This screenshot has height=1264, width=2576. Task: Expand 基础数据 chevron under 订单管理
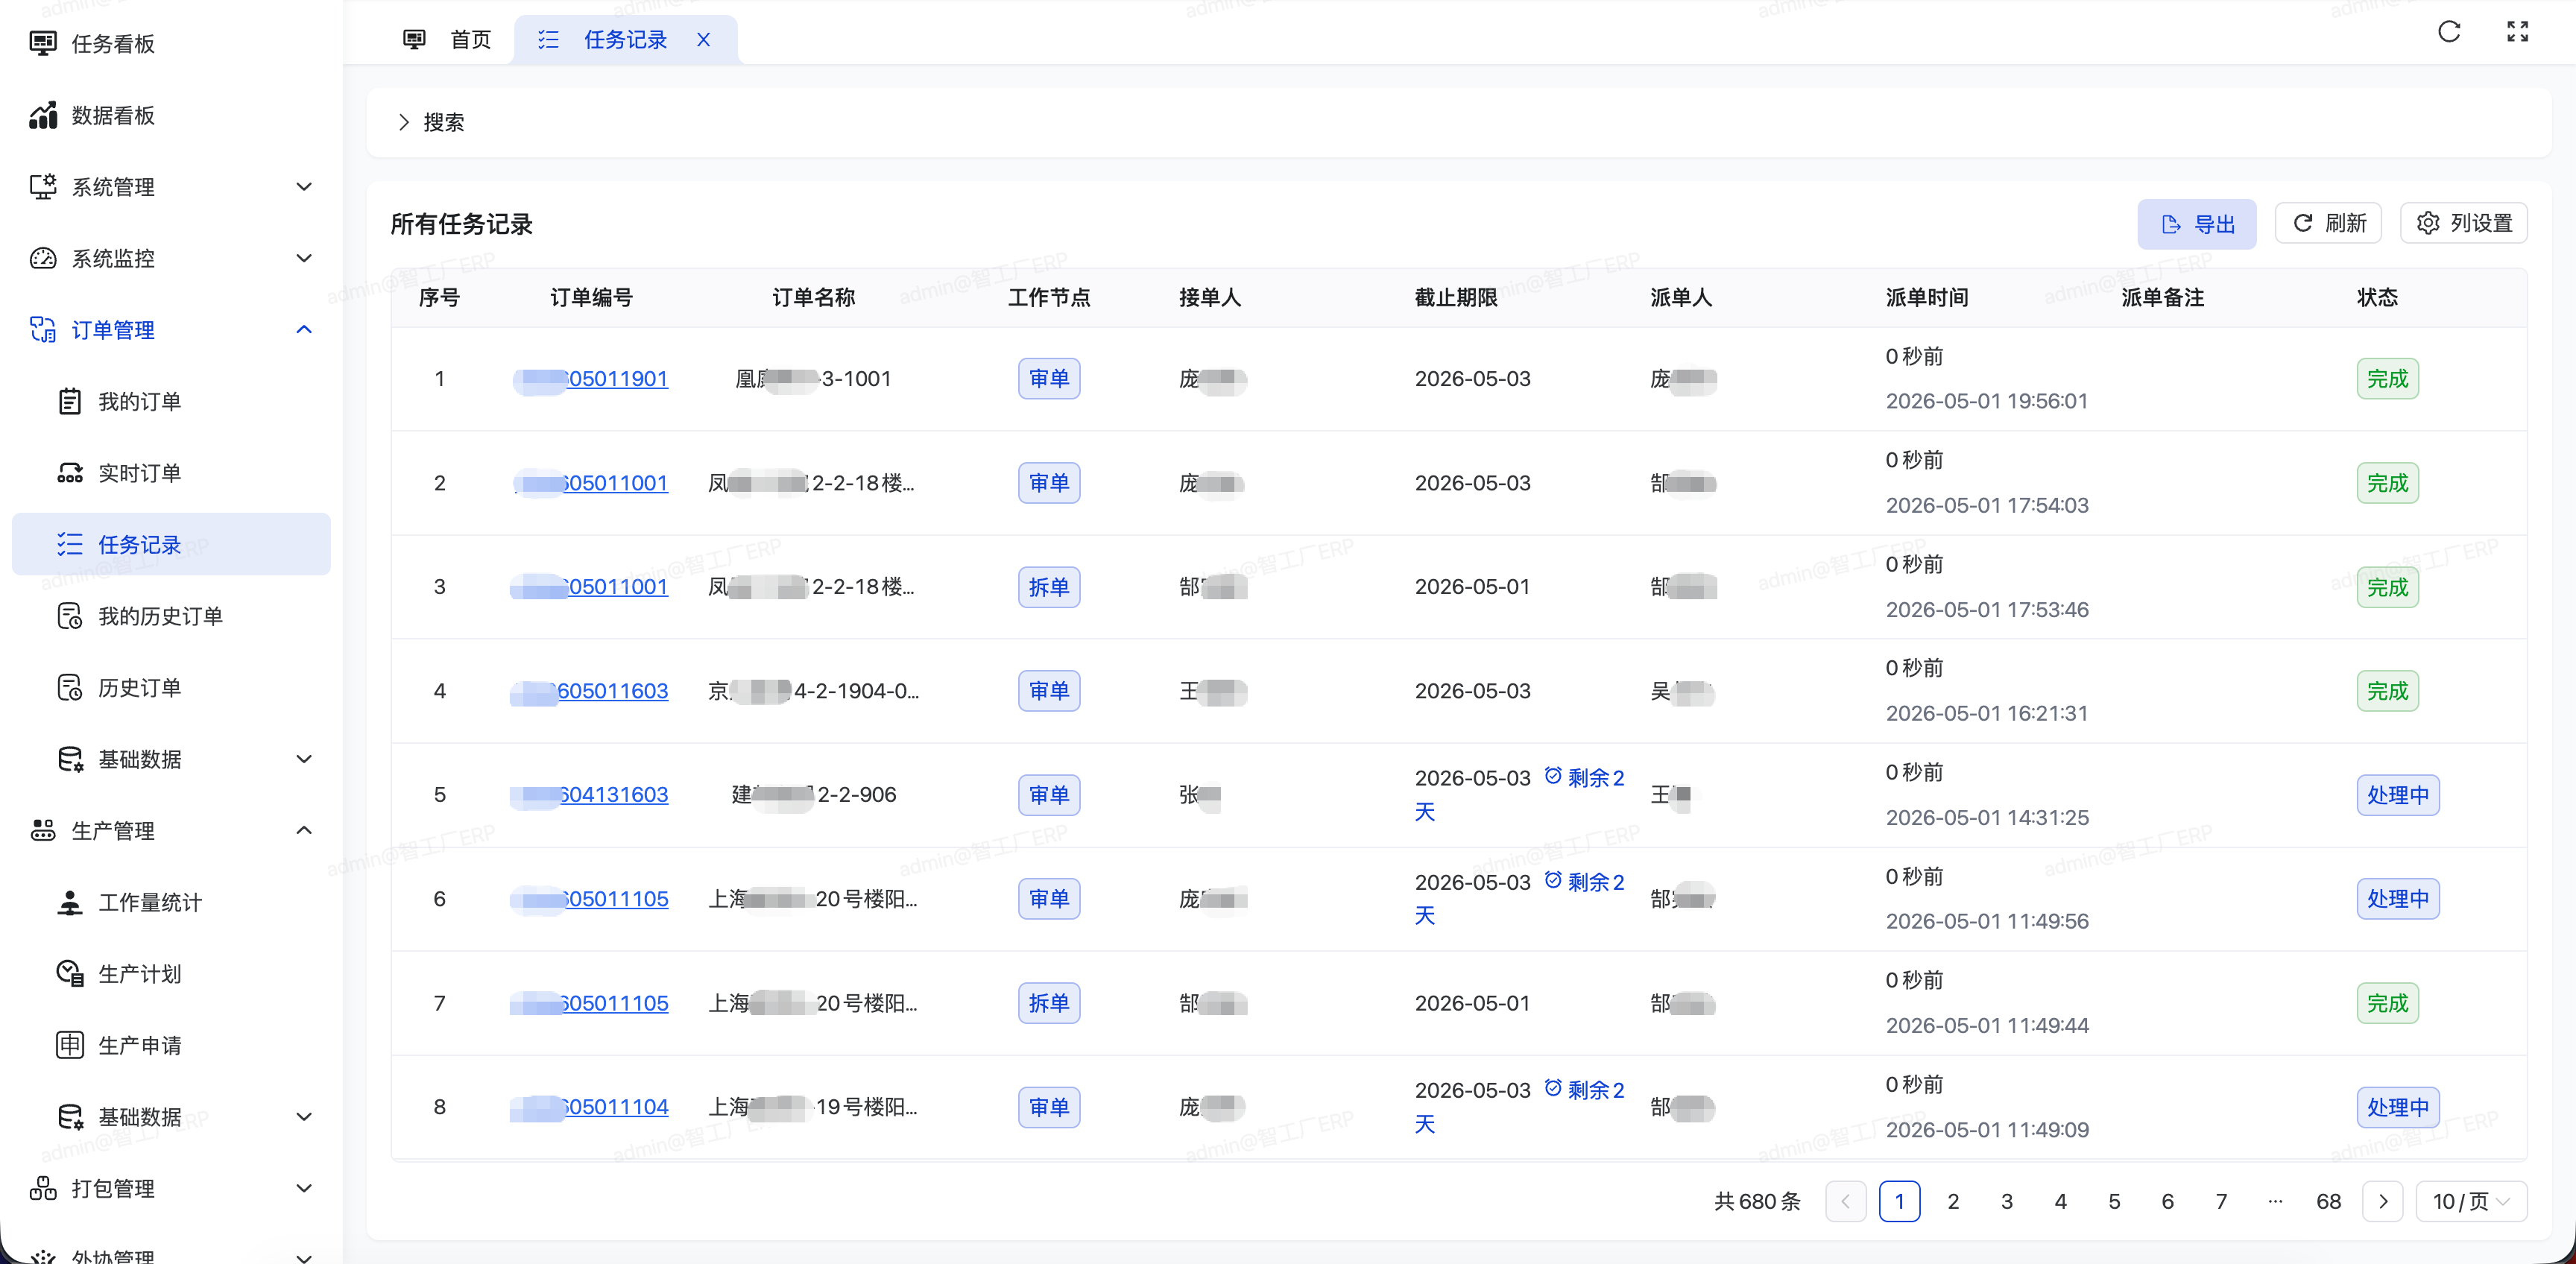(x=304, y=759)
